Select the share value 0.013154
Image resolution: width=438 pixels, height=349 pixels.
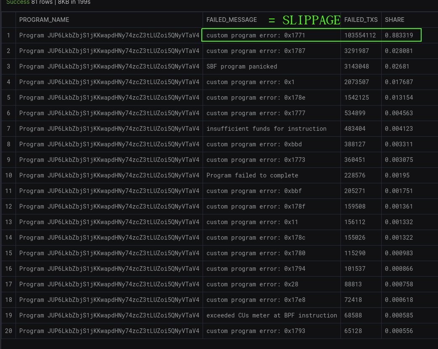[399, 98]
